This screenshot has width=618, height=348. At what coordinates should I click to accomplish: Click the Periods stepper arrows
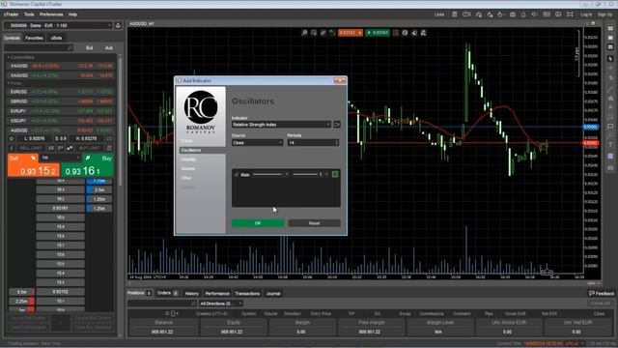click(x=337, y=143)
